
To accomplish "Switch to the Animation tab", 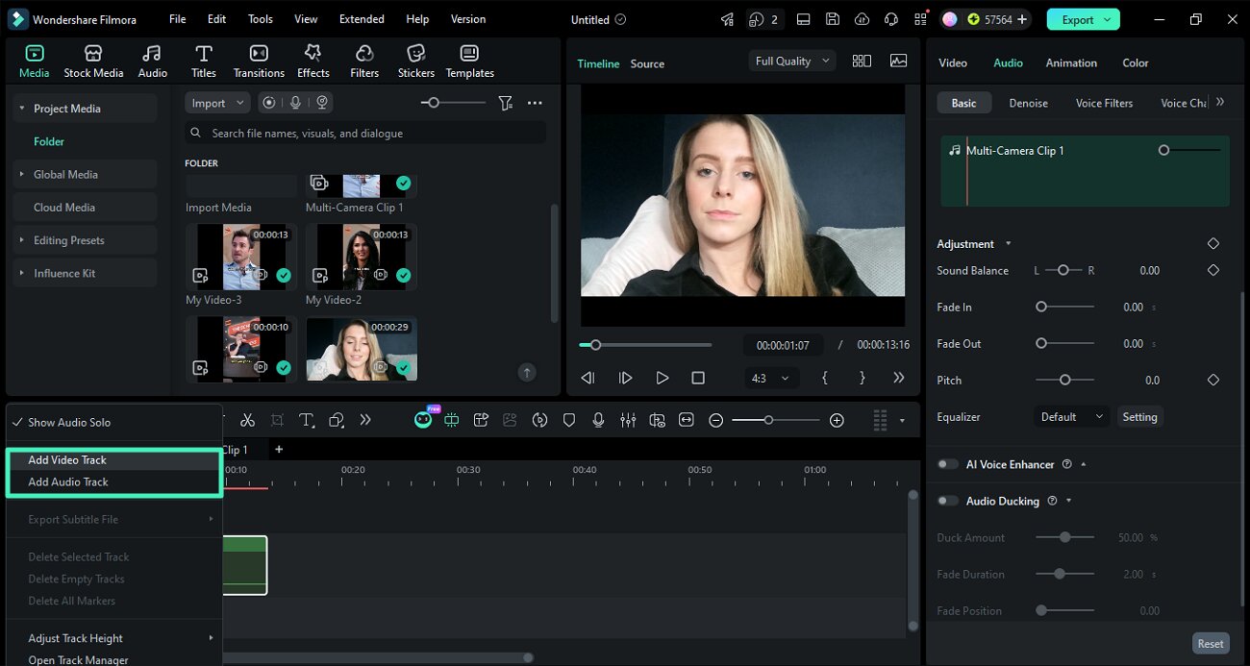I will tap(1071, 62).
